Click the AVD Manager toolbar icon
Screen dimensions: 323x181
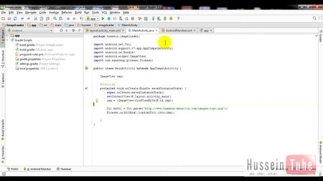click(x=159, y=19)
